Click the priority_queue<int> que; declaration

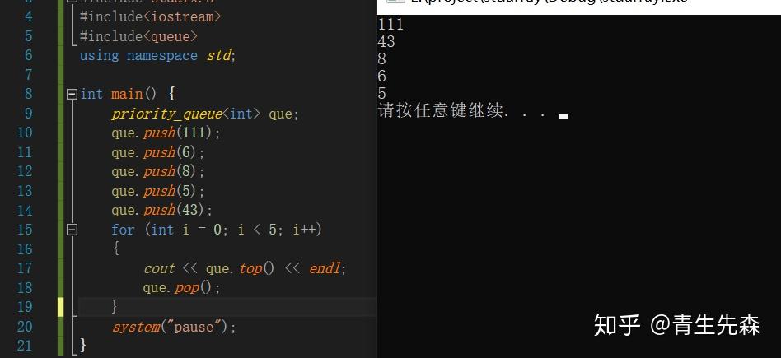[204, 114]
